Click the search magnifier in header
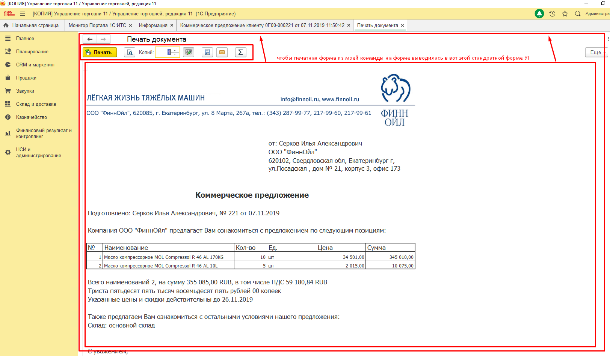The width and height of the screenshot is (610, 356). tap(578, 14)
